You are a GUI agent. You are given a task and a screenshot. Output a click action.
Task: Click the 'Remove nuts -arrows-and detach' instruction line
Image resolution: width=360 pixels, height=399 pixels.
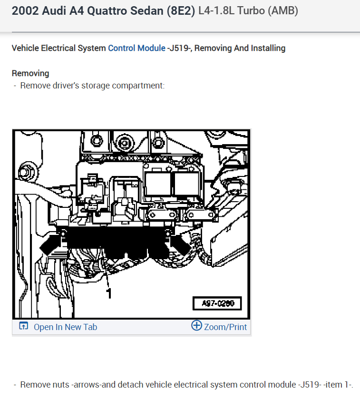(x=187, y=385)
